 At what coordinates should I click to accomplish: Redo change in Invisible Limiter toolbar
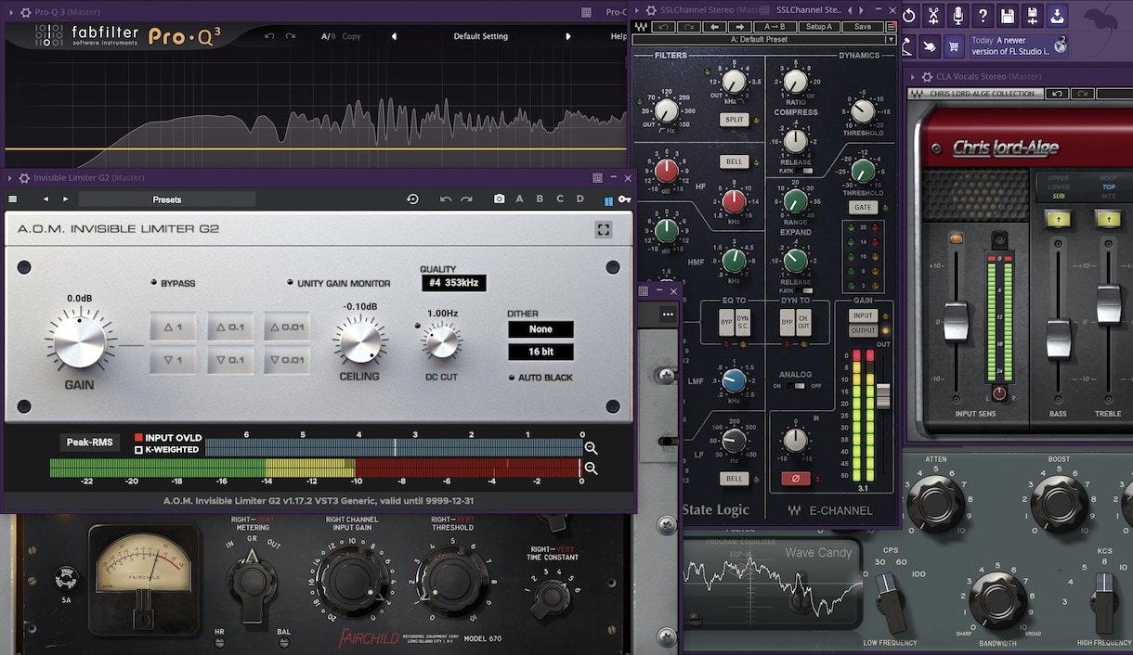(x=466, y=199)
